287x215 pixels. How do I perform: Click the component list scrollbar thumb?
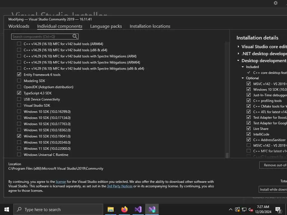[227, 155]
